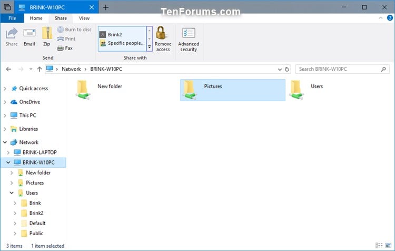Select OneDrive in sidebar
The height and width of the screenshot is (251, 395).
click(29, 102)
